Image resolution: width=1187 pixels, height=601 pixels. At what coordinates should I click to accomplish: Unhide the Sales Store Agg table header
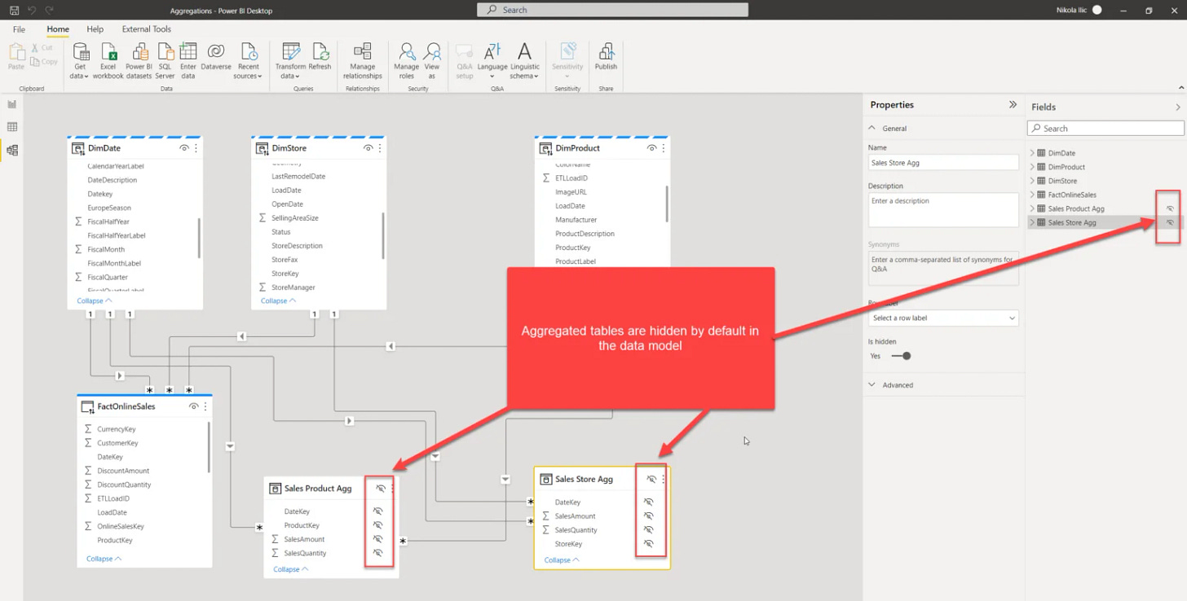pos(651,479)
